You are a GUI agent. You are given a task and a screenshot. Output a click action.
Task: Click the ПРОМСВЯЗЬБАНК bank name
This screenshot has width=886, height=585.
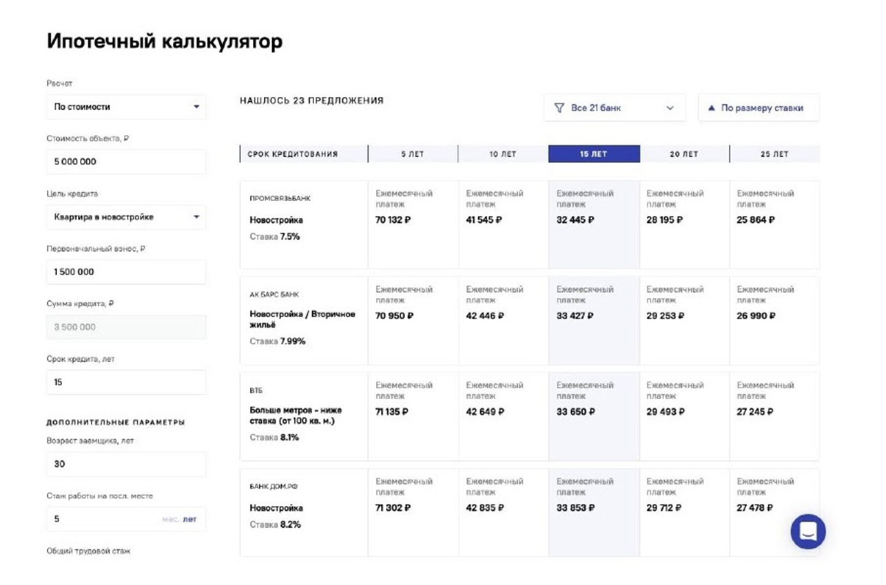[x=280, y=198]
